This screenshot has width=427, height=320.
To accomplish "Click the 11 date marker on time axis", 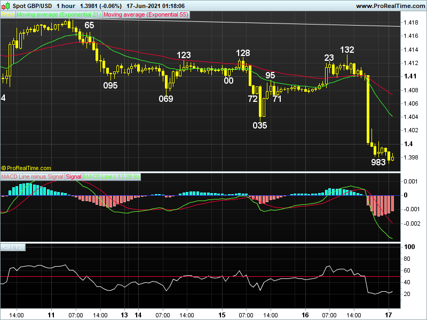I will pos(51,315).
